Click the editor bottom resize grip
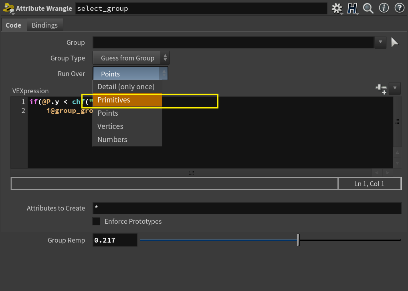 point(191,173)
